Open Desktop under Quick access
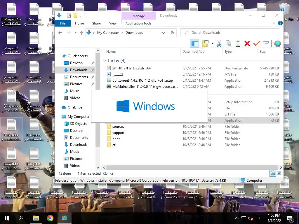Screen dimensions: 299x224 [76, 63]
